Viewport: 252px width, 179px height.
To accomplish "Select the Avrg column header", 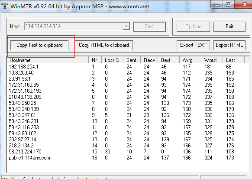I will [190, 60].
